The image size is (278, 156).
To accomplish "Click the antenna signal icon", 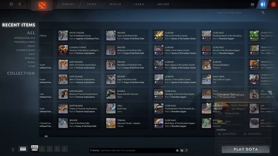I will (13, 149).
